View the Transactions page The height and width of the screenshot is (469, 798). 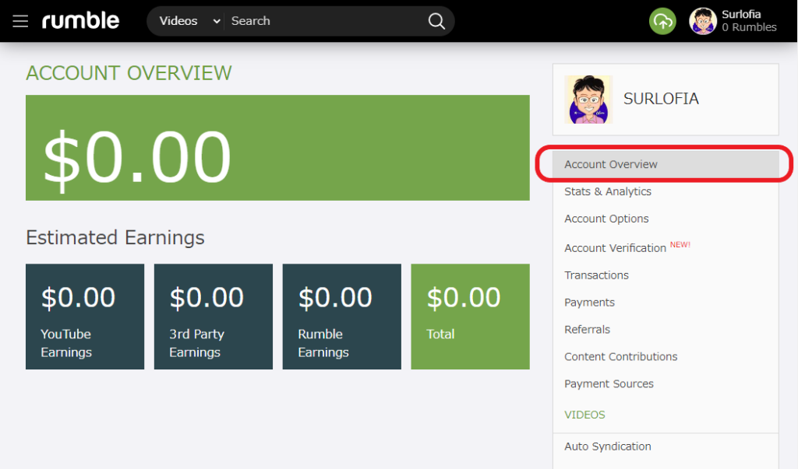(x=596, y=275)
